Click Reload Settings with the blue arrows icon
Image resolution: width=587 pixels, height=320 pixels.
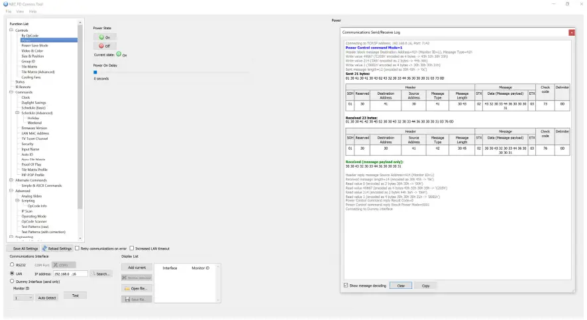click(57, 248)
